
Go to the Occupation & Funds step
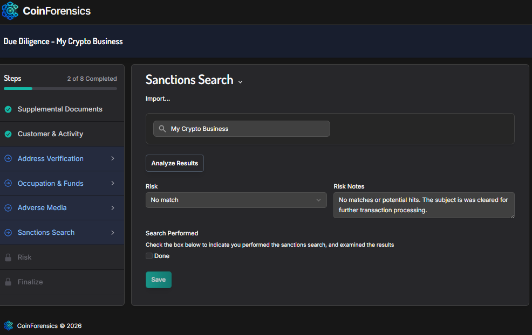(x=50, y=184)
